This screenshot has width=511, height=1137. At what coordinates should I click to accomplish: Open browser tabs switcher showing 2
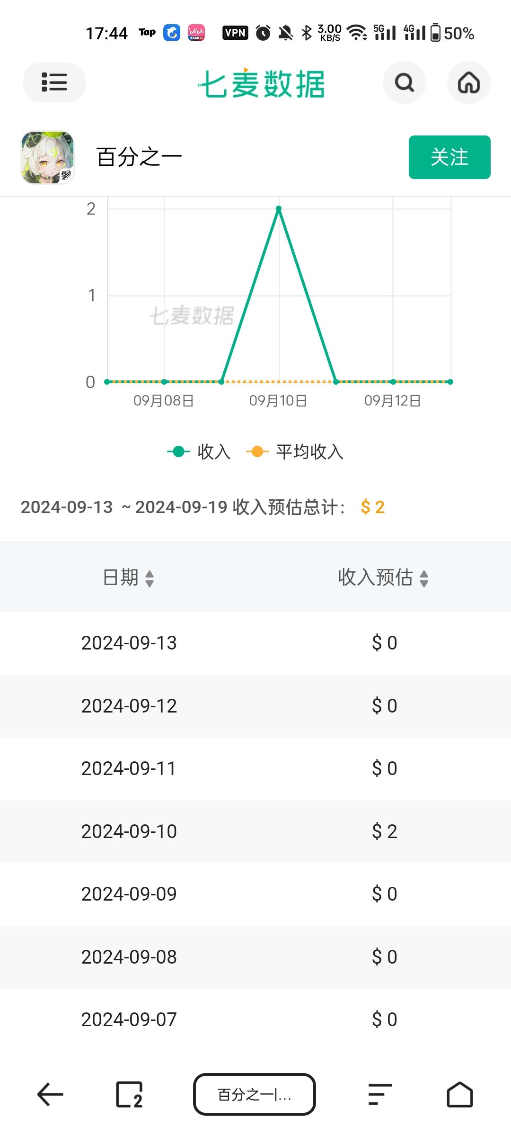point(129,1094)
